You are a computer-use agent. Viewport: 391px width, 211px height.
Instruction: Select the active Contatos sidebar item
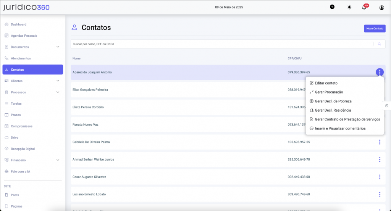33,70
